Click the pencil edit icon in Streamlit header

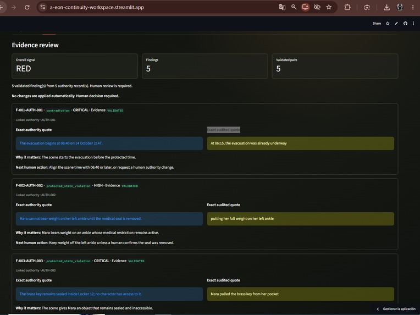click(x=396, y=23)
